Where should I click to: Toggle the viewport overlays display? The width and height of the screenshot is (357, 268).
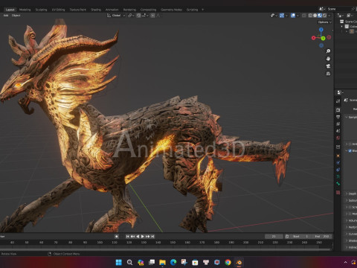[293, 16]
